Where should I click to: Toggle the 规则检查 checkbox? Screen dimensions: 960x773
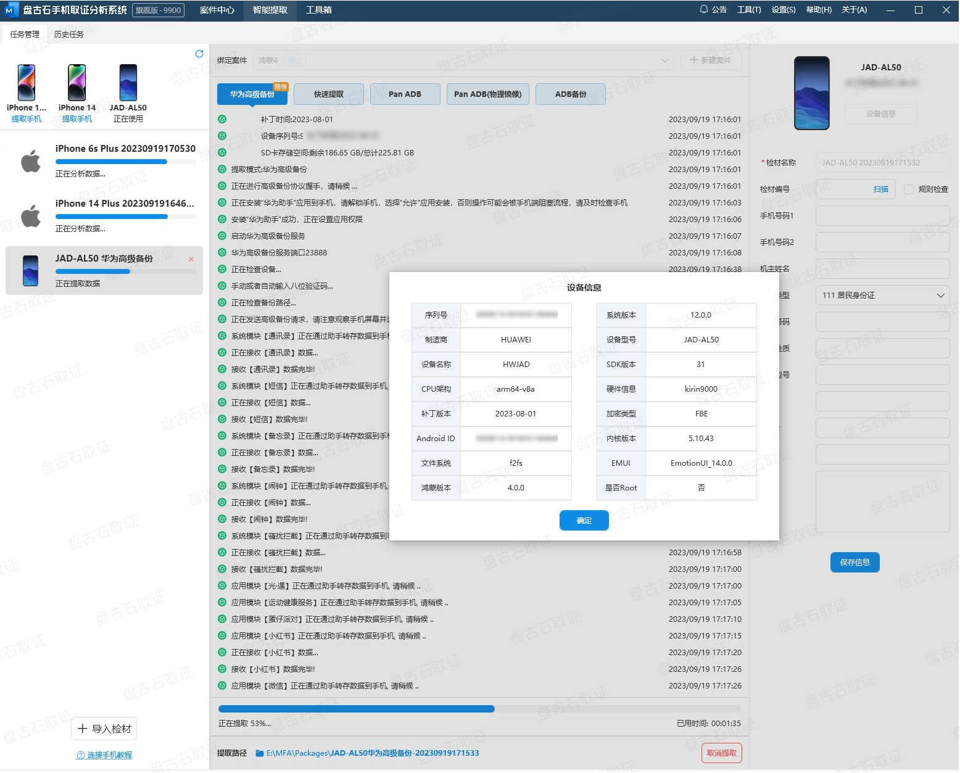click(909, 189)
